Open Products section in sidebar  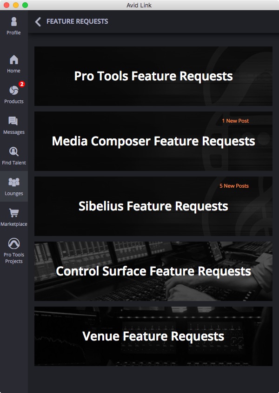[x=14, y=94]
